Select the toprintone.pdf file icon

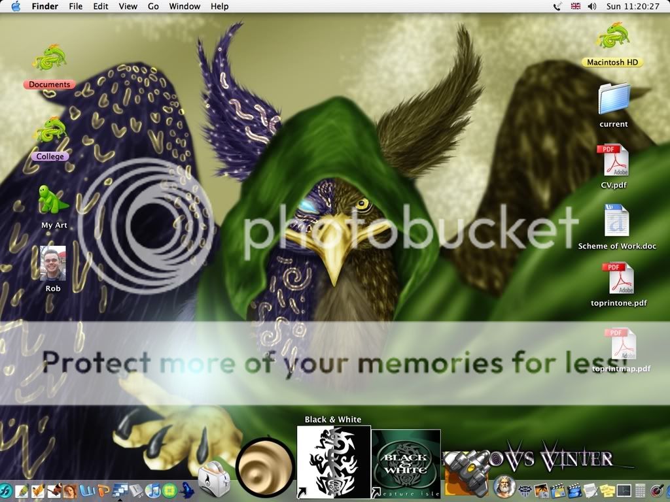[x=618, y=278]
